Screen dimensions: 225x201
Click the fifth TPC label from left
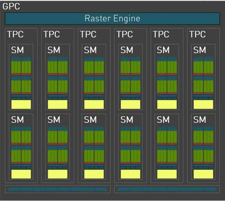pyautogui.click(x=161, y=34)
